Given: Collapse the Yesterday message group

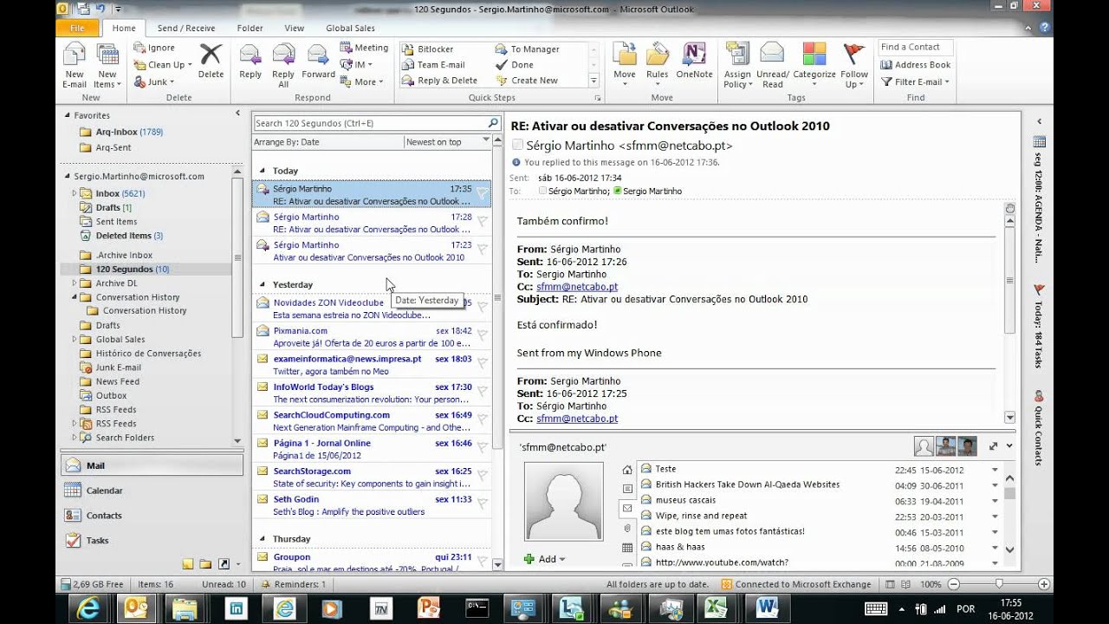Looking at the screenshot, I should click(x=263, y=284).
